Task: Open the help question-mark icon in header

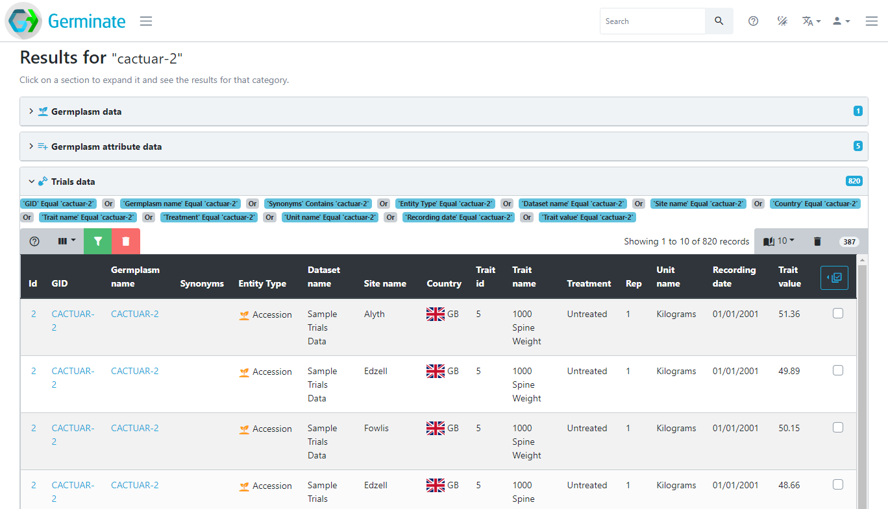Action: [x=753, y=21]
